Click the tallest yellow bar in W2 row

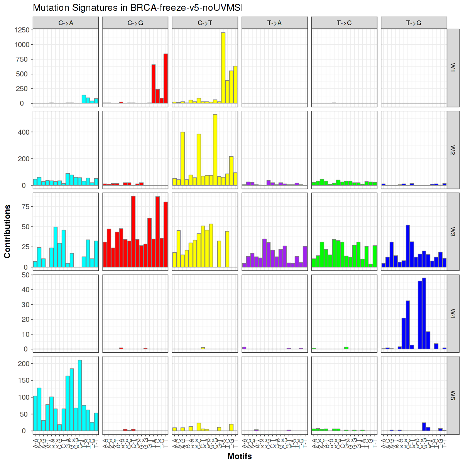pyautogui.click(x=215, y=150)
